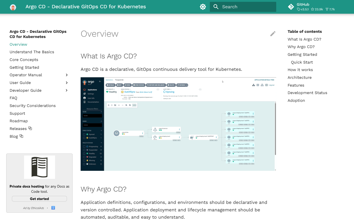Click the sentence starting 'Argo CD is a declarative'
The height and width of the screenshot is (223, 354).
click(x=161, y=69)
